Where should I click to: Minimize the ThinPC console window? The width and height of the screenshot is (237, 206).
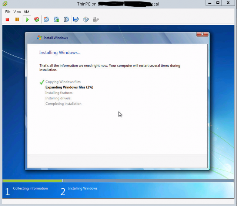210,3
